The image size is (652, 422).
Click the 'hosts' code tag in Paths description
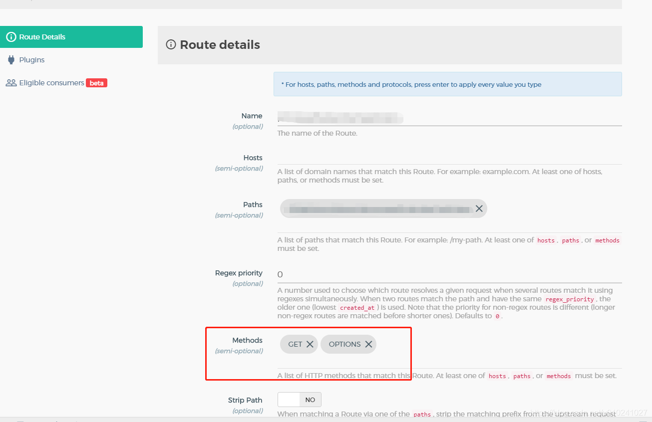click(x=546, y=240)
